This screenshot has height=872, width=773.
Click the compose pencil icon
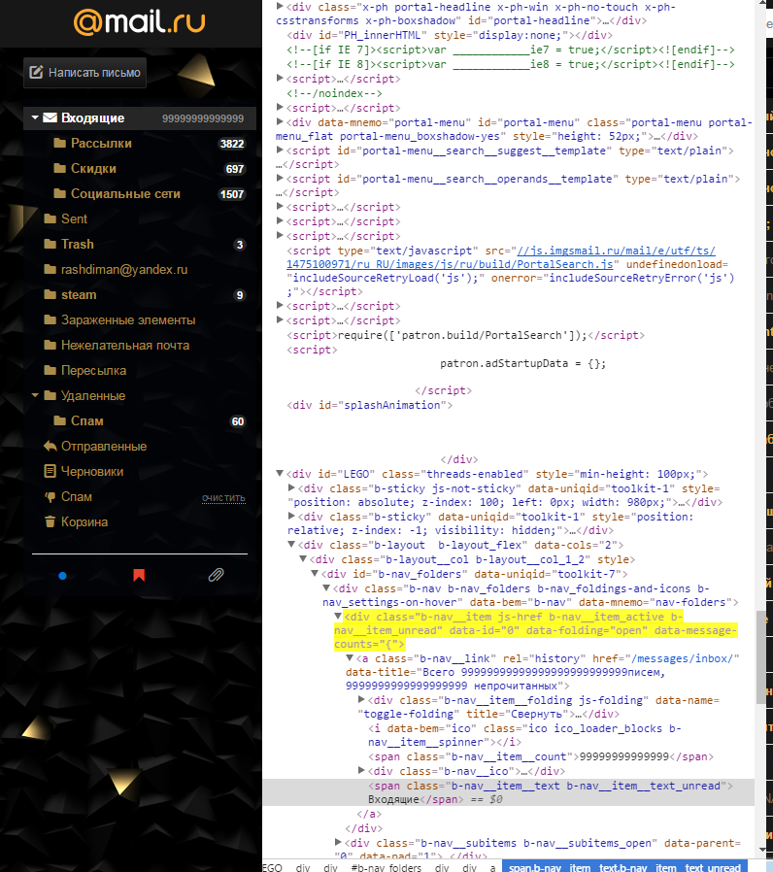click(x=36, y=72)
